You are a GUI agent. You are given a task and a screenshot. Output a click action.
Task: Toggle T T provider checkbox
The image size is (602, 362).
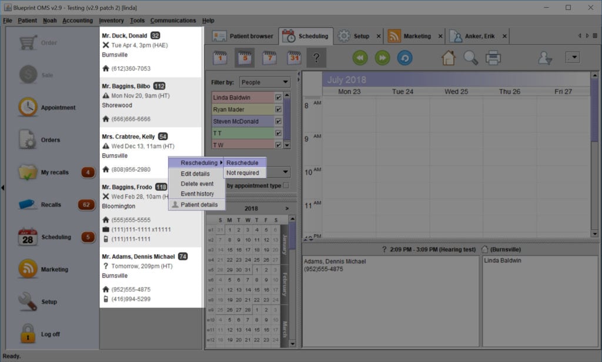278,134
